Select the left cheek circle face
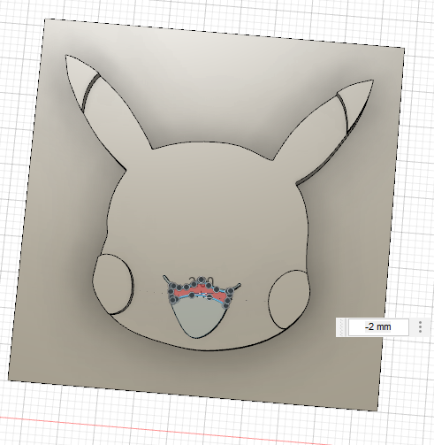Viewport: 434px width, 445px height. (113, 284)
